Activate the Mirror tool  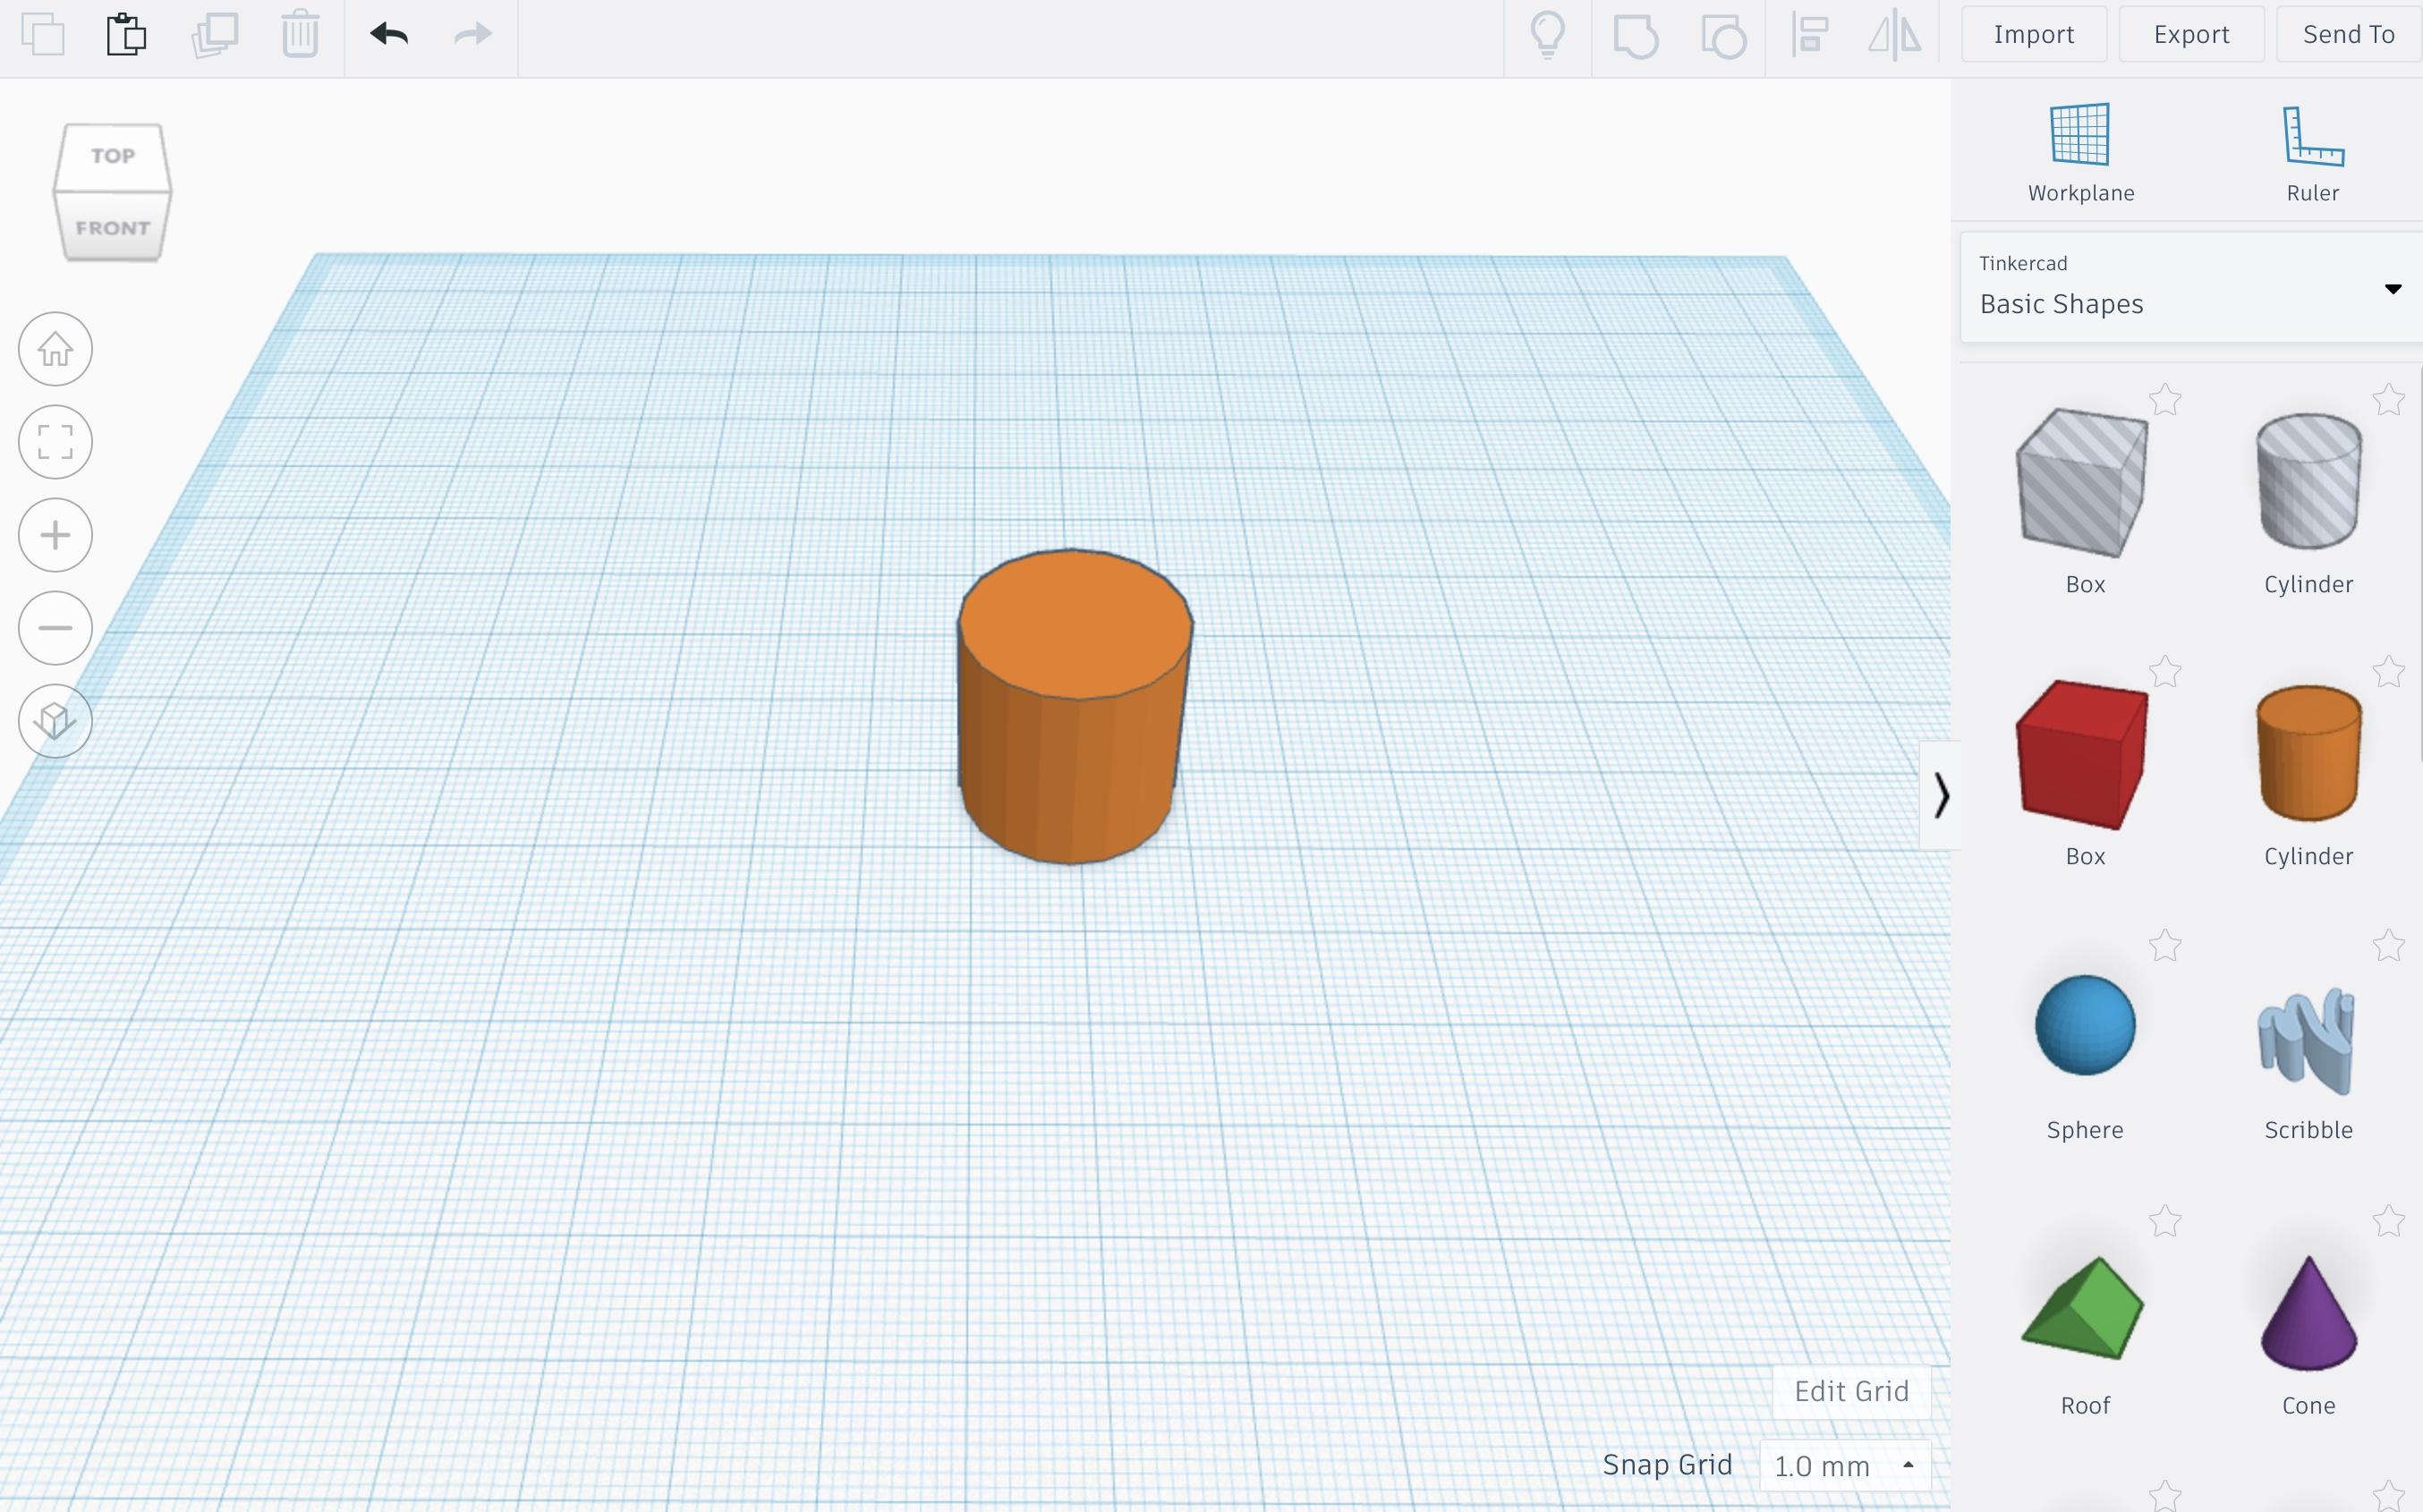(1895, 35)
